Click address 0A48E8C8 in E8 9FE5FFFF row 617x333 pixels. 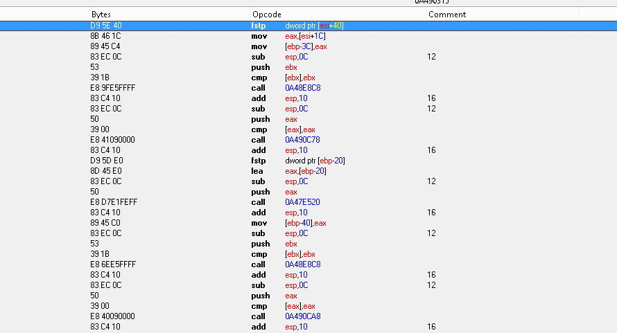pos(302,88)
